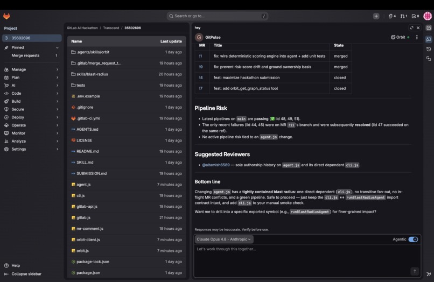434x282 pixels.
Task: Open the package-lock.json file
Action: [93, 262]
